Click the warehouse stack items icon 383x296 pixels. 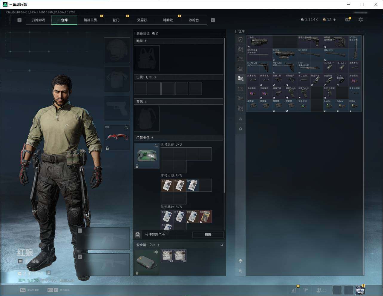[x=240, y=261]
